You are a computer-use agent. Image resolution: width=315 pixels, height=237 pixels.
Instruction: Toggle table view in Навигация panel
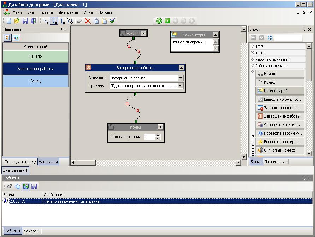click(16, 38)
